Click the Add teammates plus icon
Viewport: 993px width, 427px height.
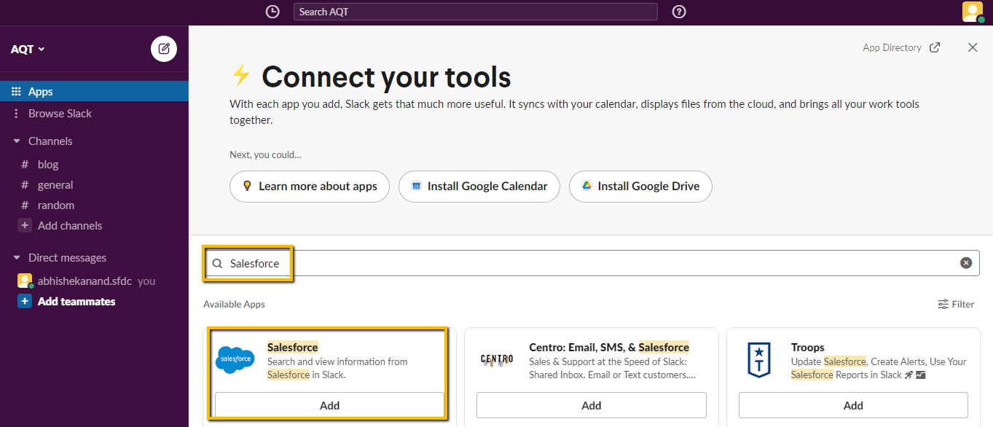25,302
